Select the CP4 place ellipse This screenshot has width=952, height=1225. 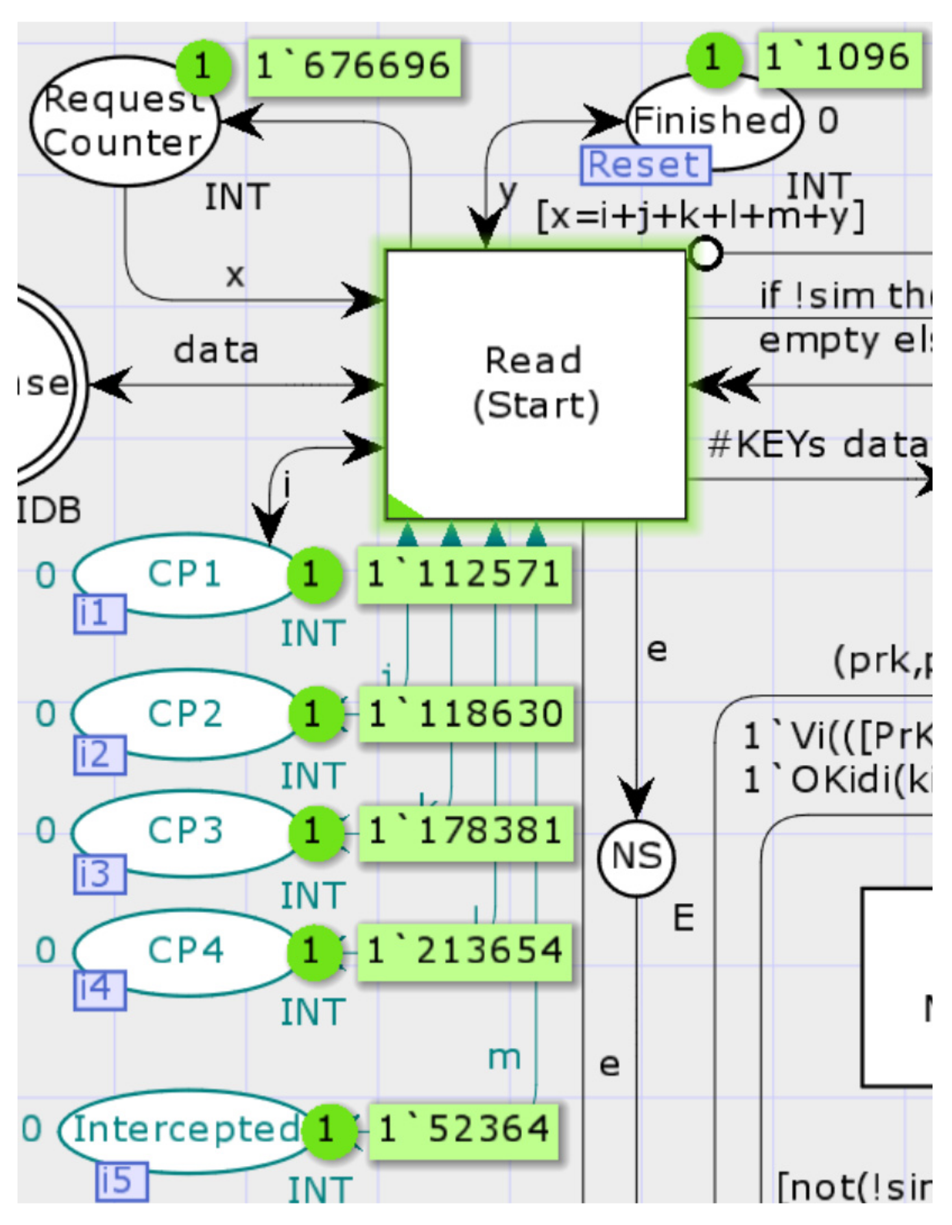185,951
